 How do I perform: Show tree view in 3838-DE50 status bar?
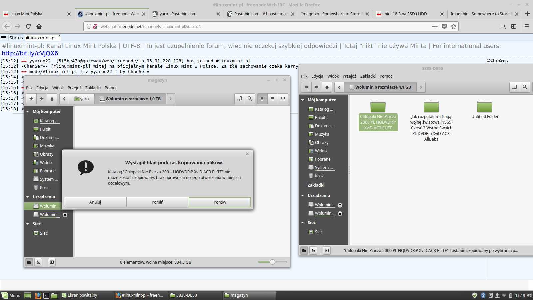313,251
